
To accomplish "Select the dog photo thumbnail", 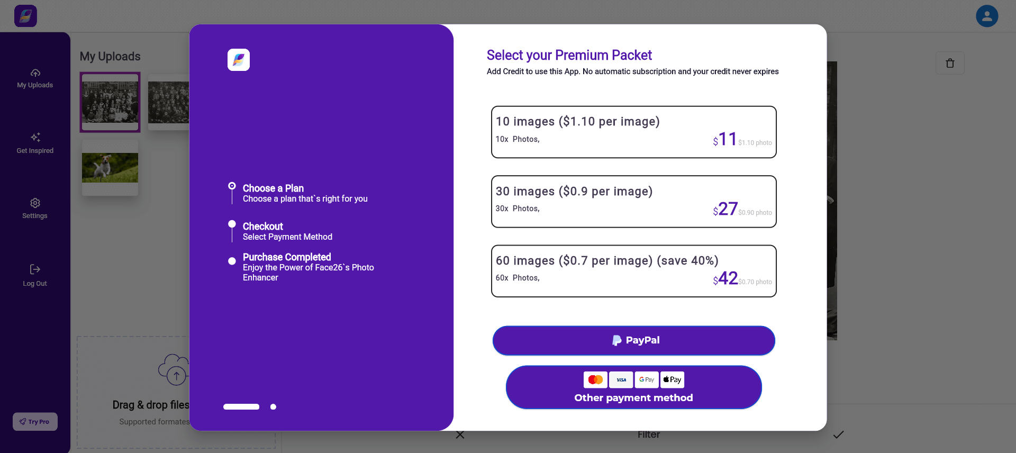I will coord(110,168).
